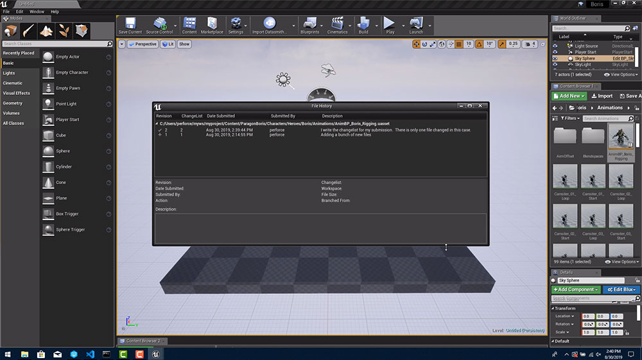Hide the Player Start actor via eye icon
The width and height of the screenshot is (642, 360).
[x=556, y=52]
